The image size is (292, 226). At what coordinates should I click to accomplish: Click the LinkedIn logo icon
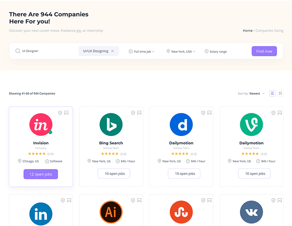(41, 214)
